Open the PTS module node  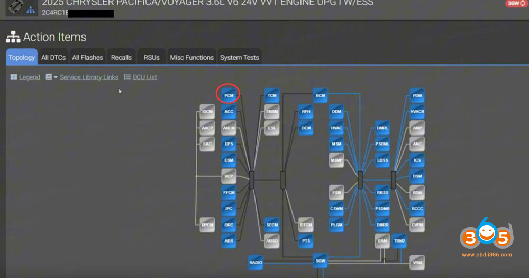306,241
